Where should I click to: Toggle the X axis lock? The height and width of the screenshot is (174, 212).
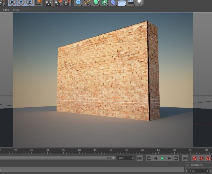point(12,3)
